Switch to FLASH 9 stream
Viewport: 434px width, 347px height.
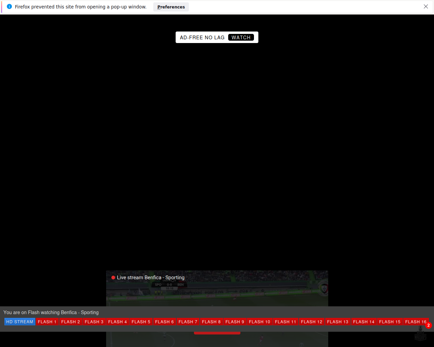235,322
